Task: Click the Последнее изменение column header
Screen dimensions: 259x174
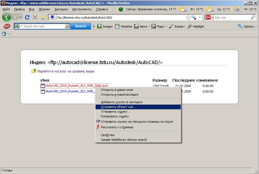Action: (195, 80)
